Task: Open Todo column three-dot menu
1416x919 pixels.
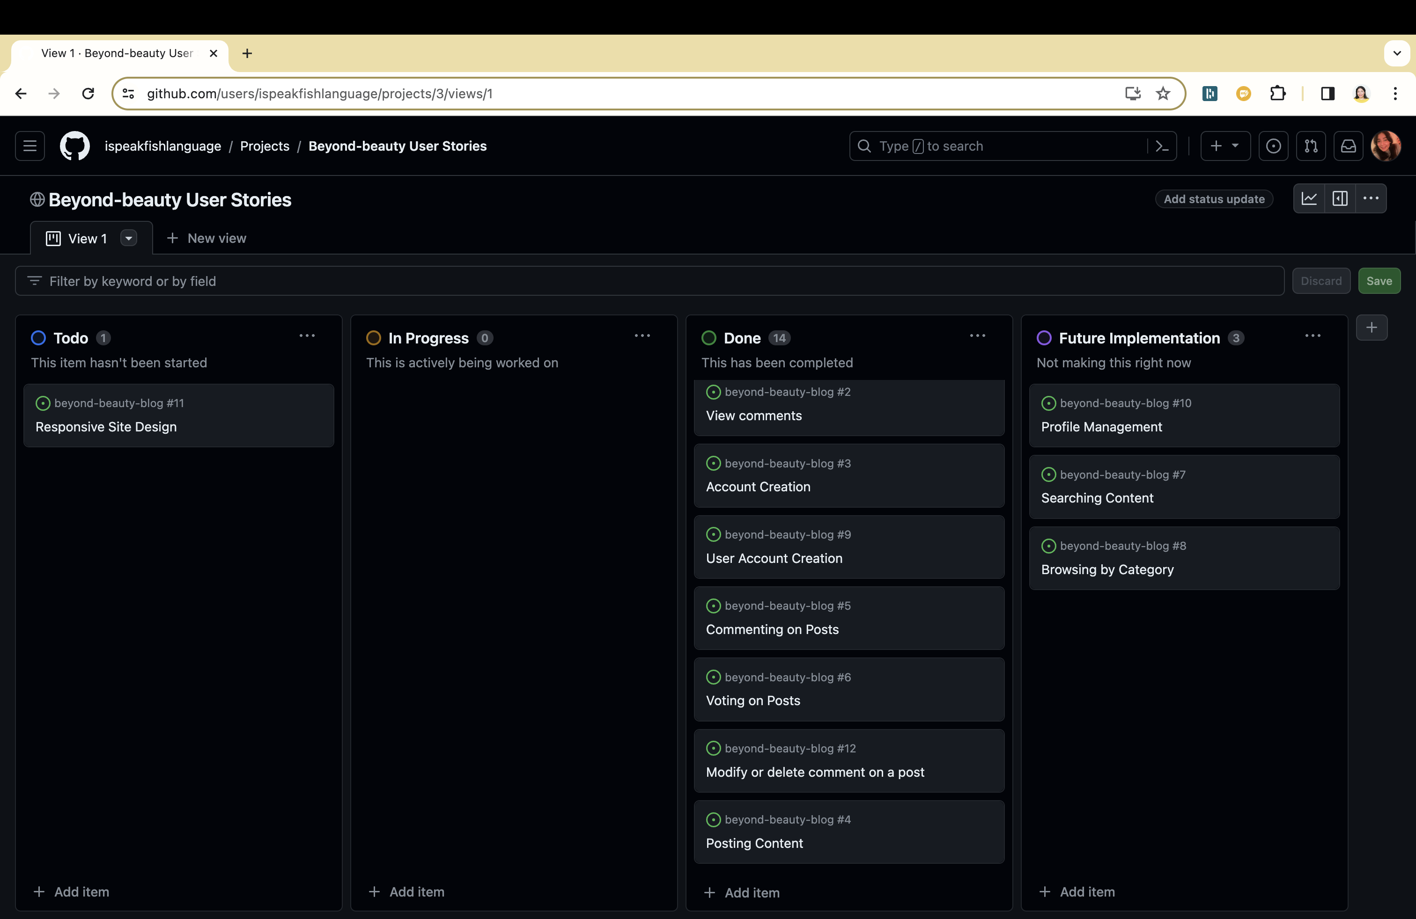Action: 307,336
